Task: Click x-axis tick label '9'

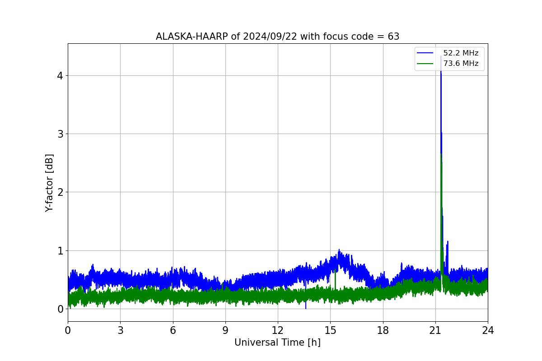Action: coord(225,330)
